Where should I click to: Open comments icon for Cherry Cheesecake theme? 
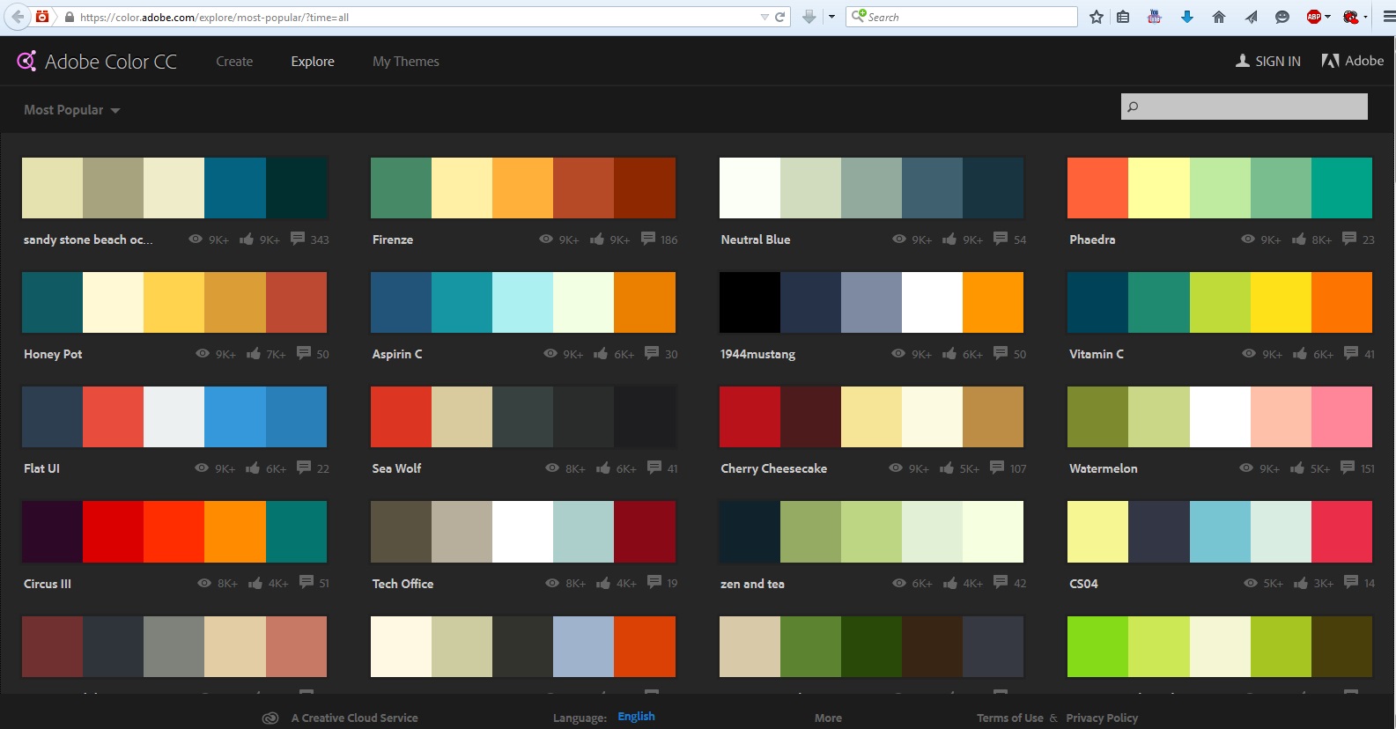pos(997,468)
